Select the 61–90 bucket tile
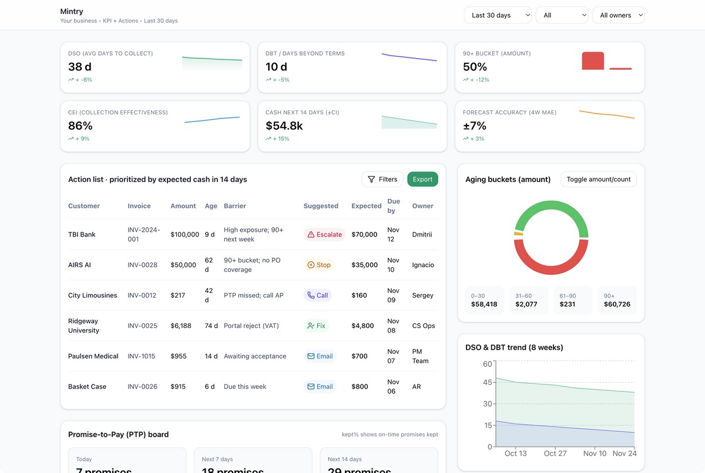This screenshot has width=705, height=473. pos(573,300)
